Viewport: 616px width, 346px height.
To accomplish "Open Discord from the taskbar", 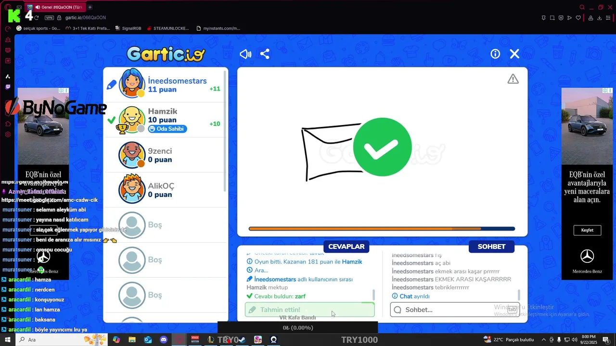I will coord(164,340).
